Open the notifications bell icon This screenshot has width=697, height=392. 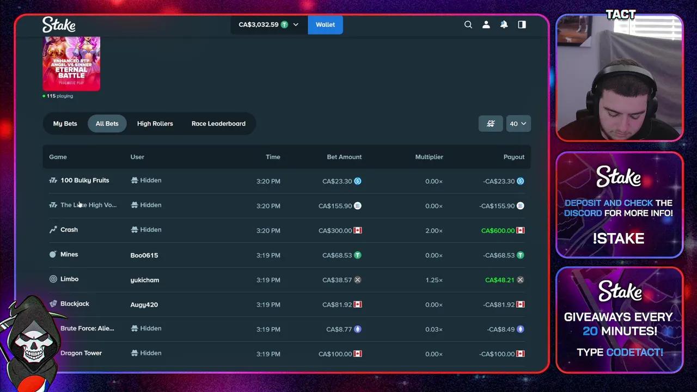(504, 24)
